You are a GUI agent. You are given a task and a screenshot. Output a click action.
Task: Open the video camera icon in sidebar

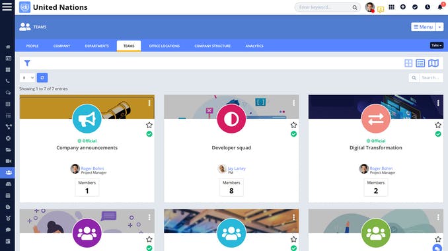(x=9, y=161)
